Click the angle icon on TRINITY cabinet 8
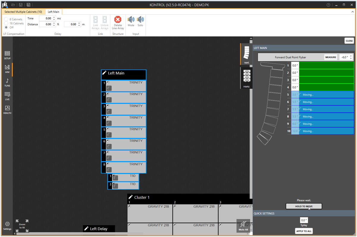 click(x=109, y=170)
